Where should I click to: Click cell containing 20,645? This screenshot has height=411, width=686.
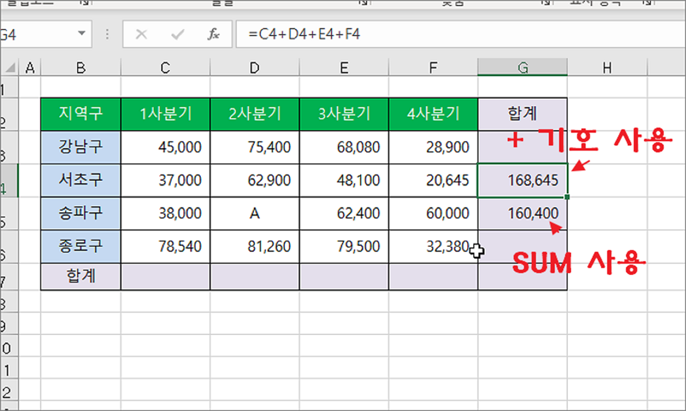pos(434,180)
